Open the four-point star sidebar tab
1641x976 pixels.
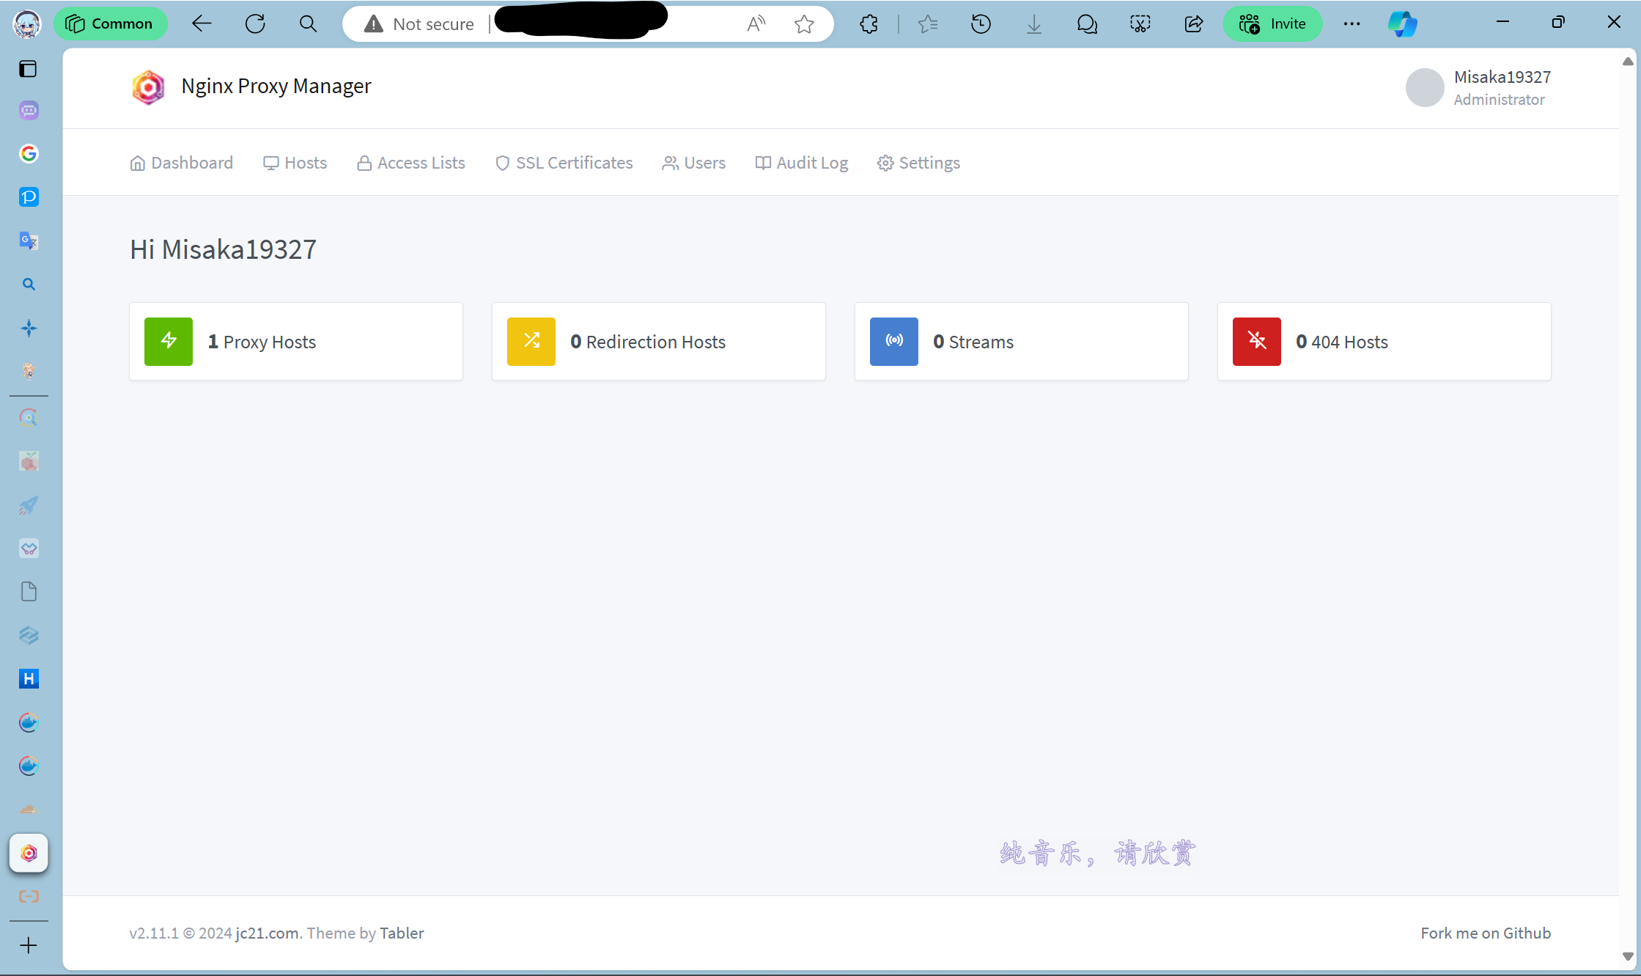click(x=29, y=328)
